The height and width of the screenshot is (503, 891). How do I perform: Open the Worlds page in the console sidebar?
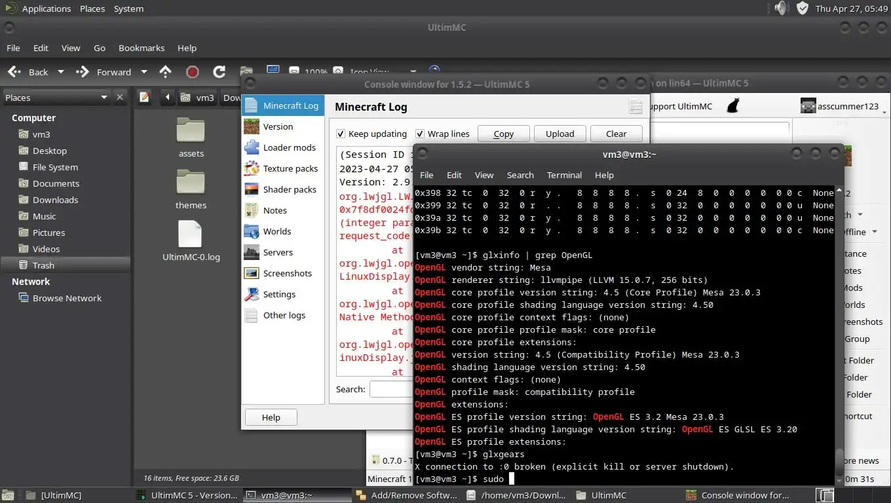pyautogui.click(x=283, y=231)
